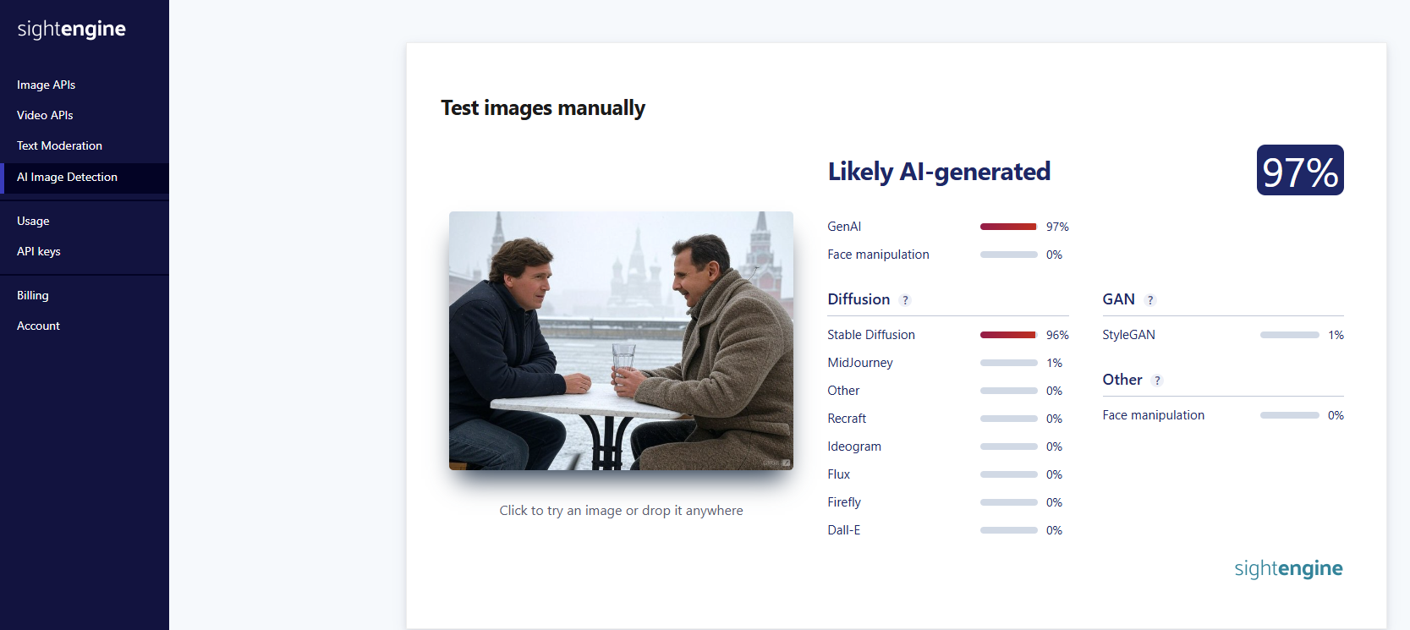Click the GenAI score bar
Image resolution: width=1410 pixels, height=630 pixels.
coord(1008,227)
